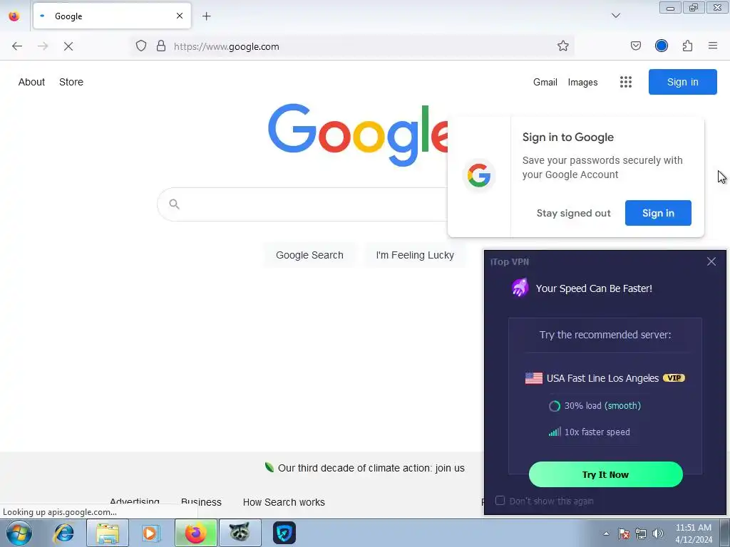This screenshot has height=547, width=730.
Task: Switch to Firefox taskbar button
Action: (x=195, y=533)
